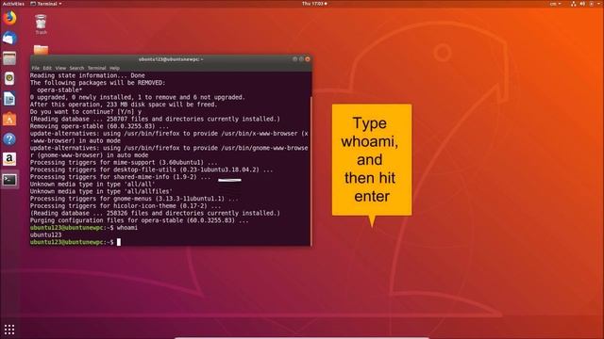Maximize the terminal window
604x339 pixels.
tap(301, 59)
